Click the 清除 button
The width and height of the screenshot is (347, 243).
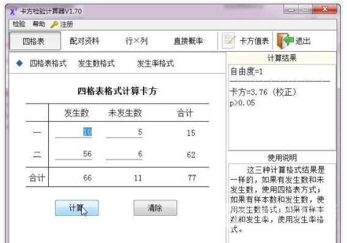point(155,208)
